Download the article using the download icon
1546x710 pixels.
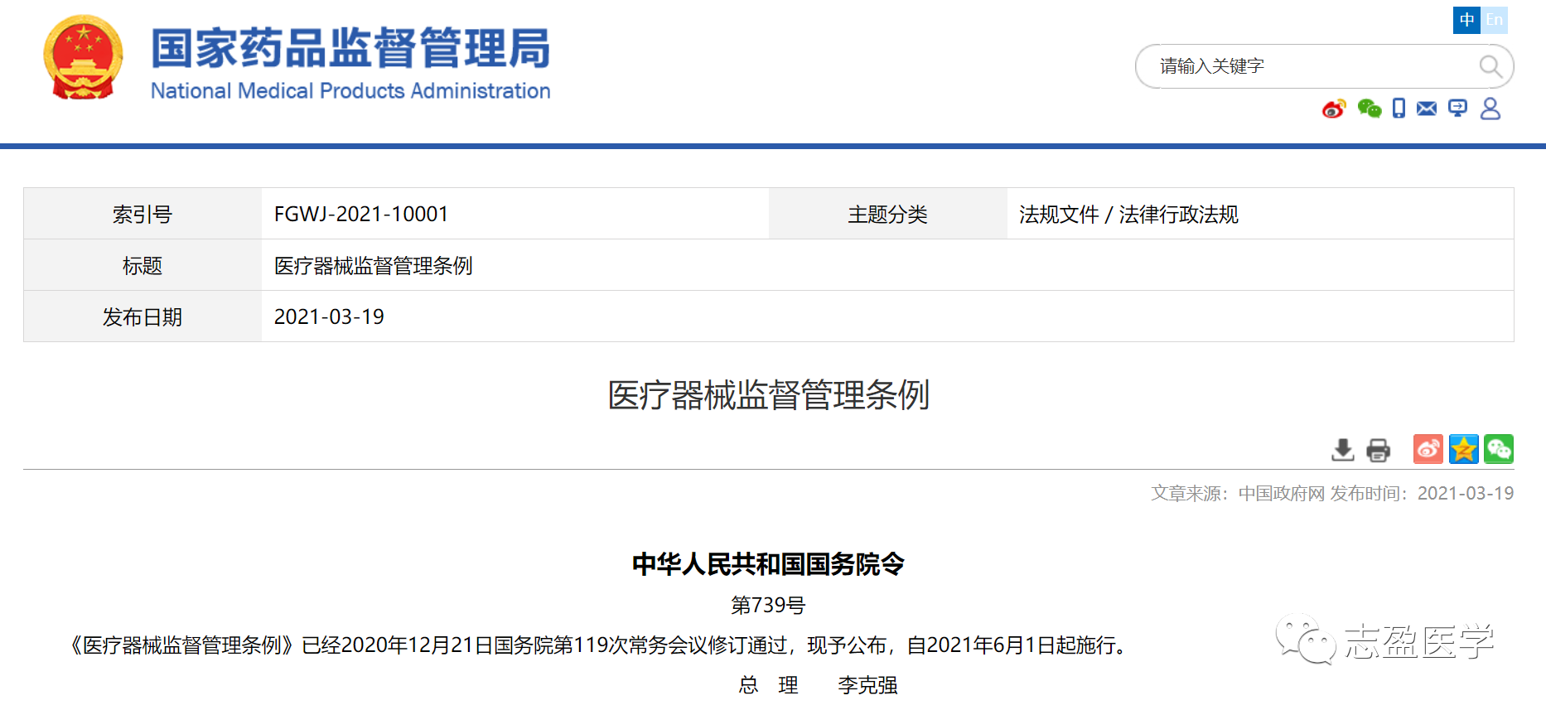click(1342, 450)
